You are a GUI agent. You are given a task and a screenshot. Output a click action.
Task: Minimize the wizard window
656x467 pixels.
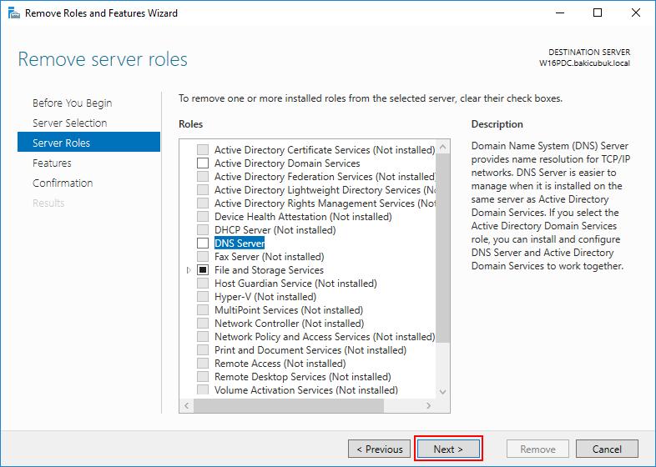coord(560,13)
